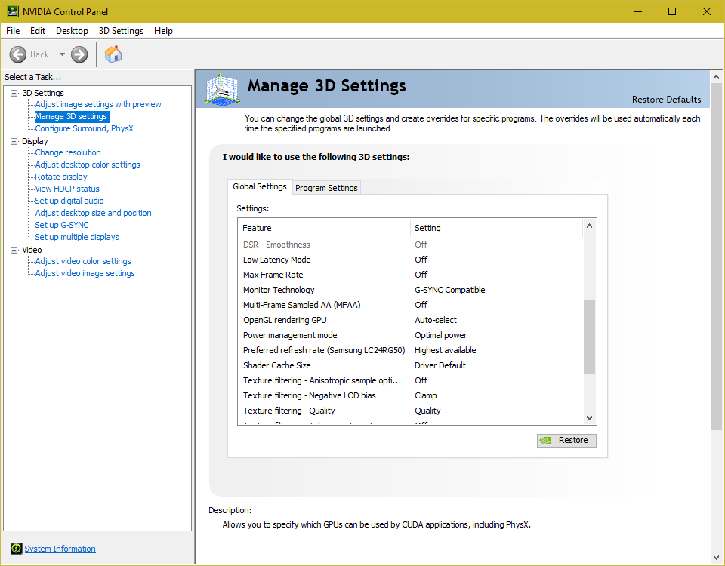Click the Feature column header
Image resolution: width=725 pixels, height=566 pixels.
pos(324,228)
